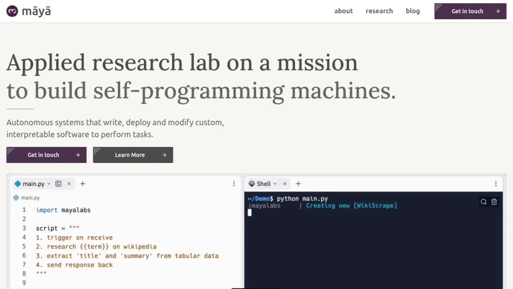Close the main.py tab
513x289 pixels.
tap(69, 183)
